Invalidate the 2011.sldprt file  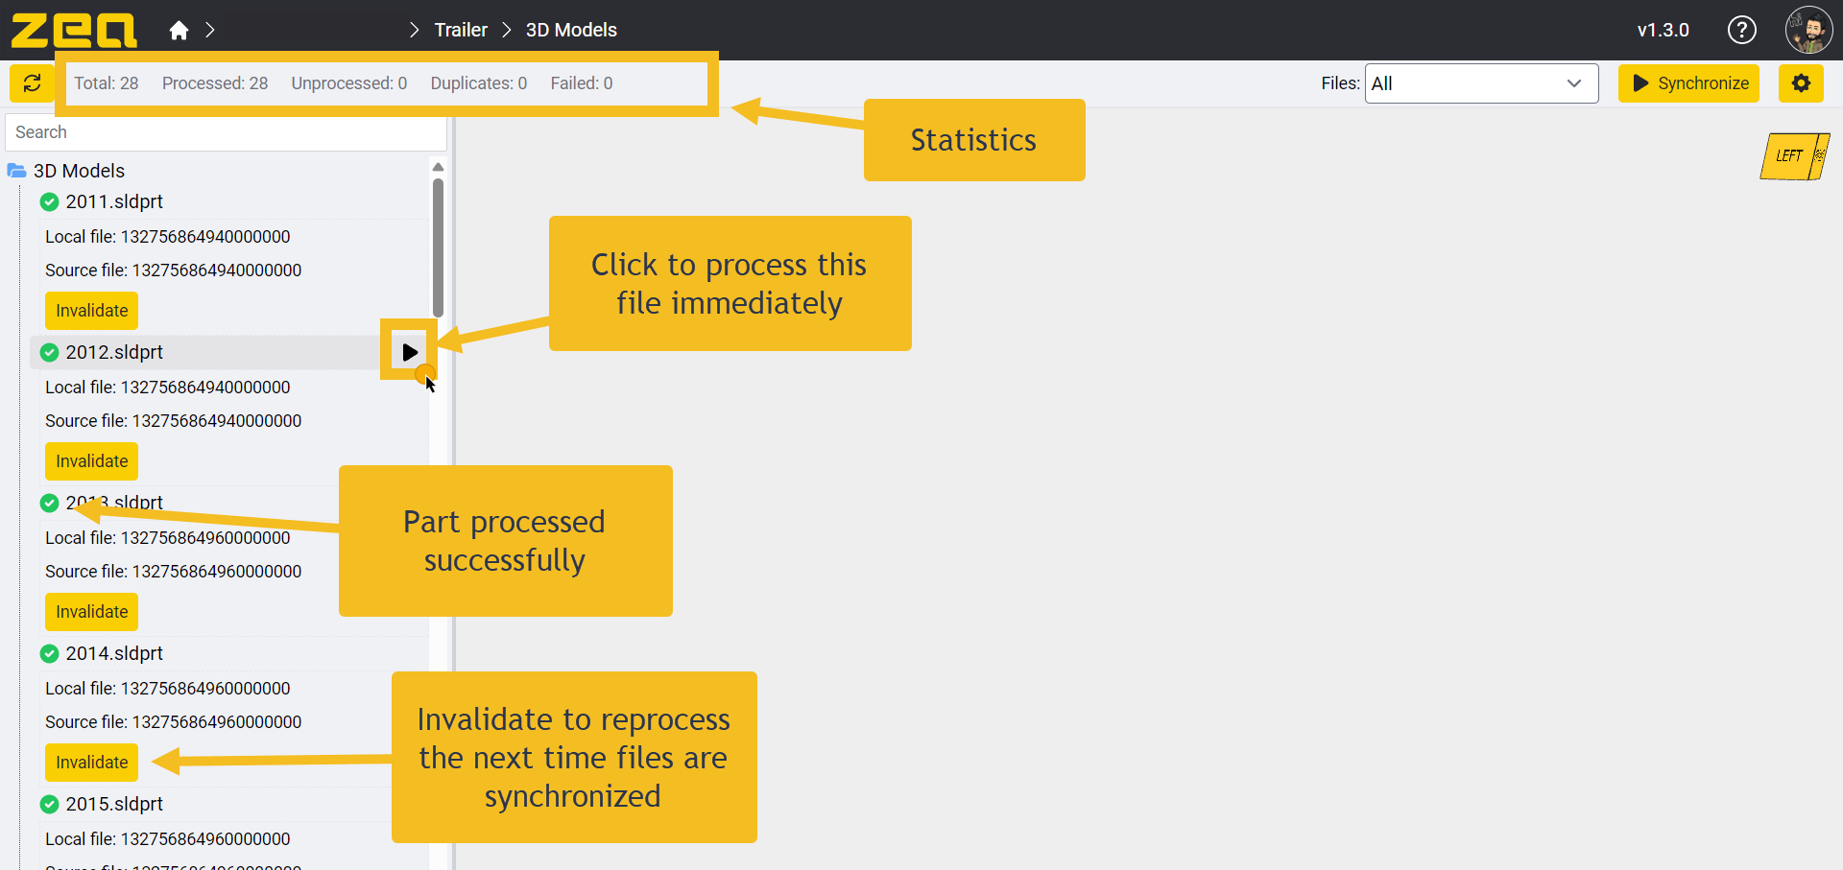(x=91, y=311)
